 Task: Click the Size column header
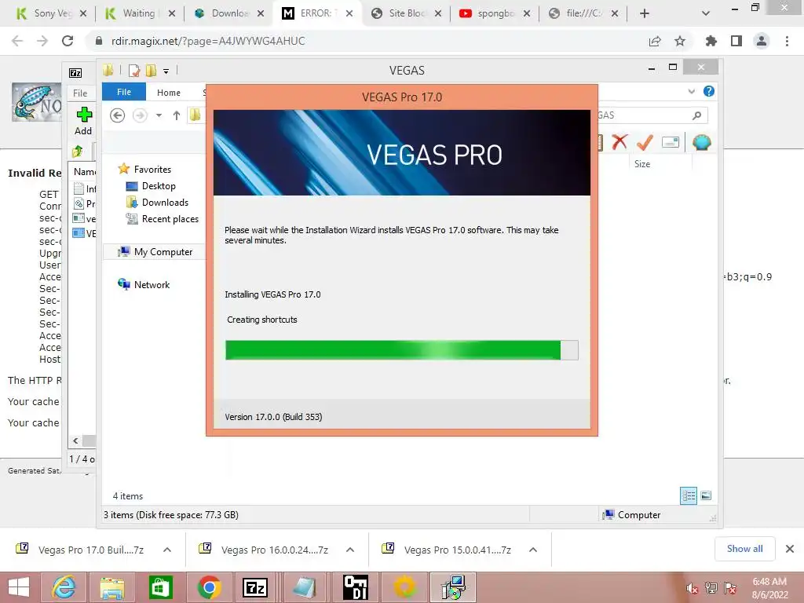point(642,164)
